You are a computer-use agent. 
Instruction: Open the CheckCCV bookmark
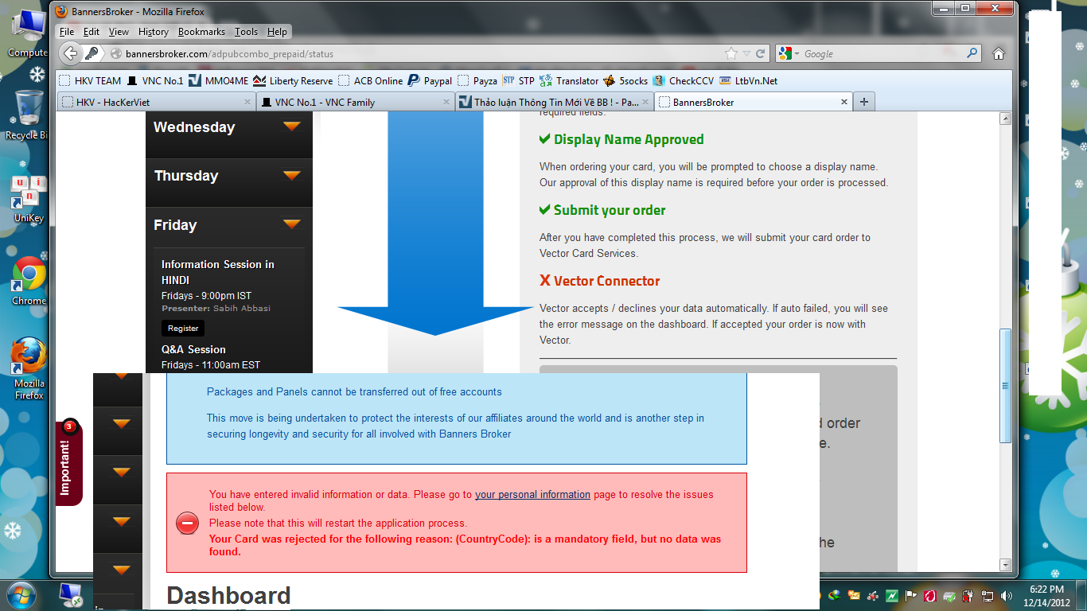(684, 80)
